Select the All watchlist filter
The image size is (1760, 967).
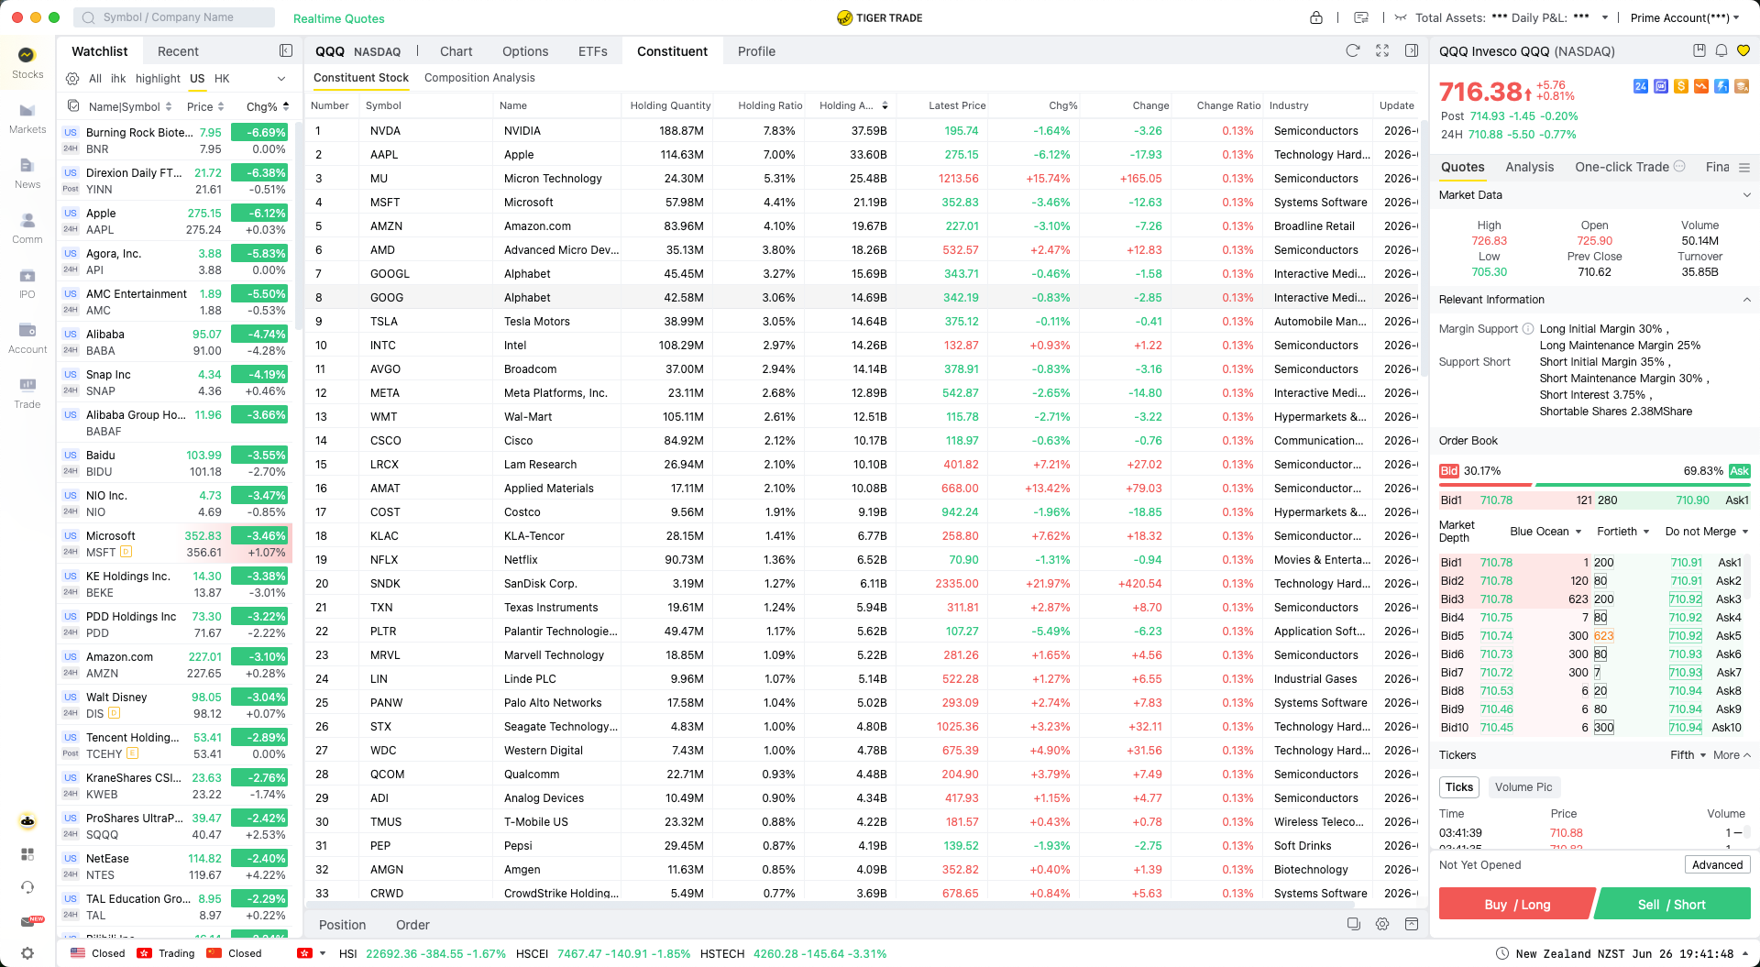(95, 79)
